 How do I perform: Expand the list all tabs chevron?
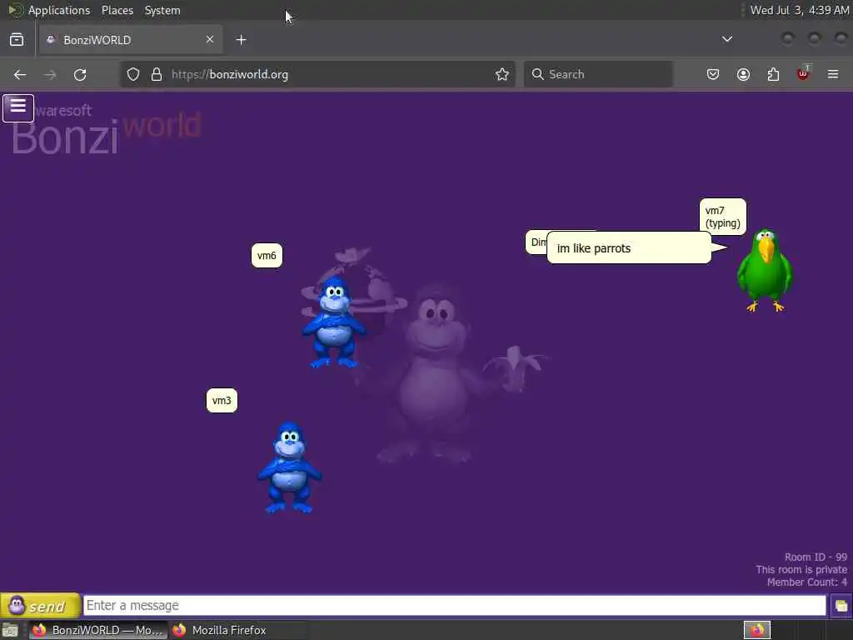(x=726, y=39)
